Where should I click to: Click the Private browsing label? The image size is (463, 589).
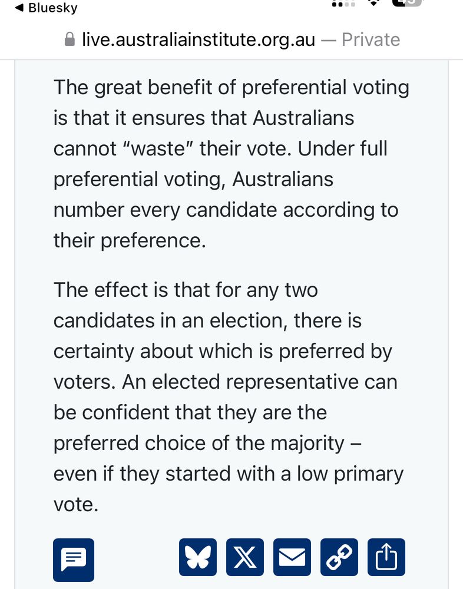371,40
